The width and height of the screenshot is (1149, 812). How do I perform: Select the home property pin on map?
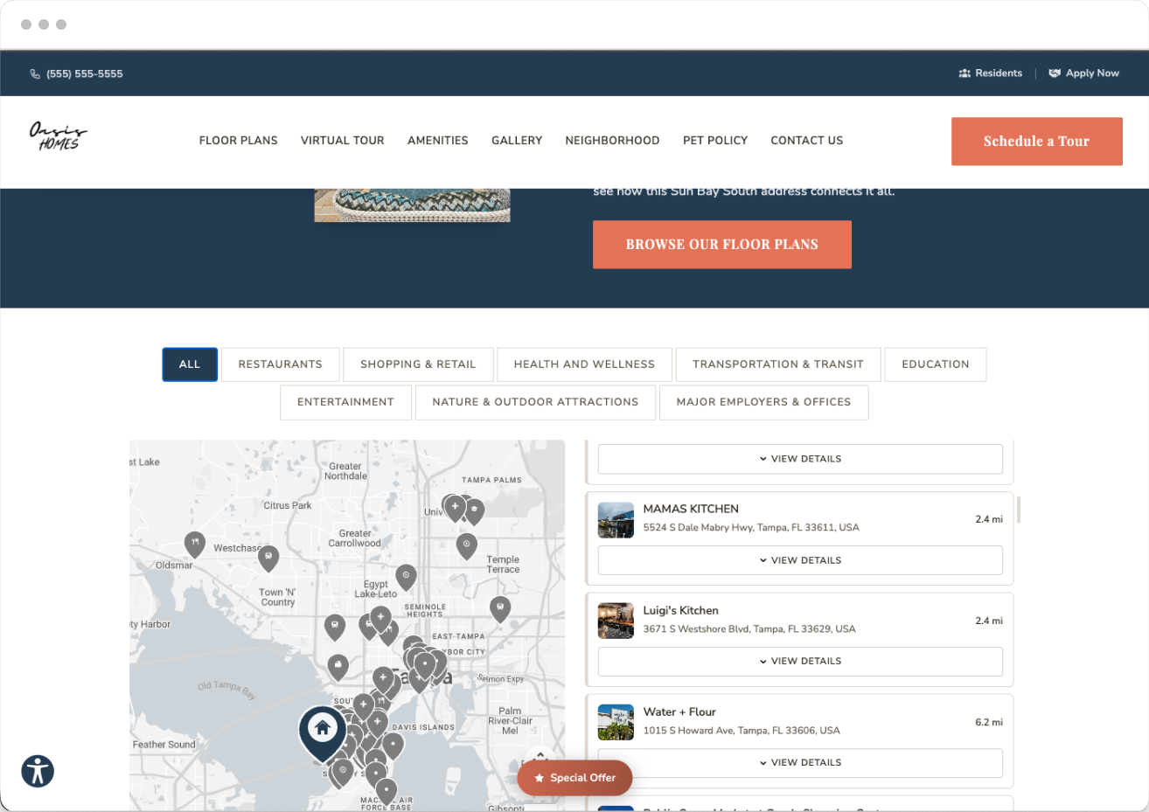pyautogui.click(x=323, y=732)
